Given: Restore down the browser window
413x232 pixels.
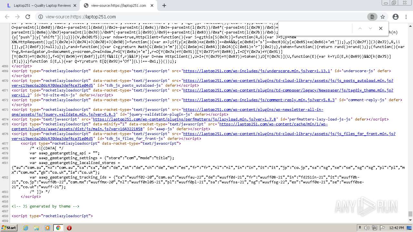Looking at the screenshot, I should tap(394, 3).
